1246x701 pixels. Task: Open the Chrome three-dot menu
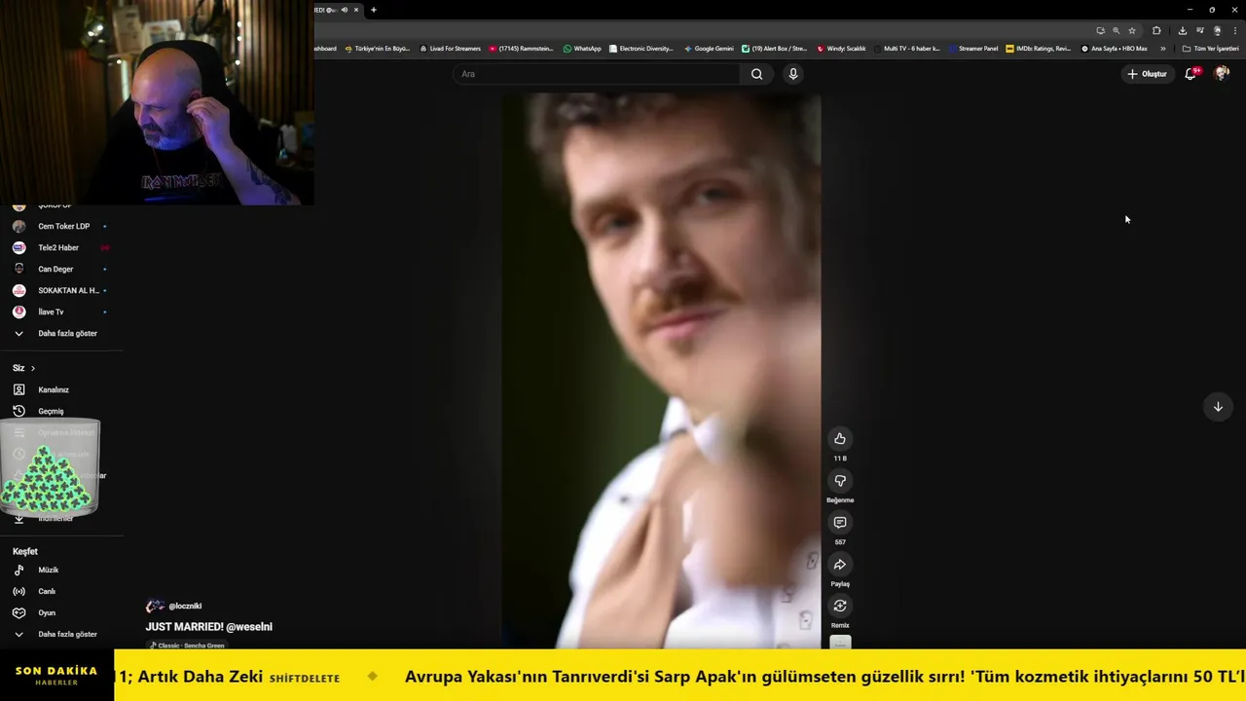click(x=1233, y=30)
